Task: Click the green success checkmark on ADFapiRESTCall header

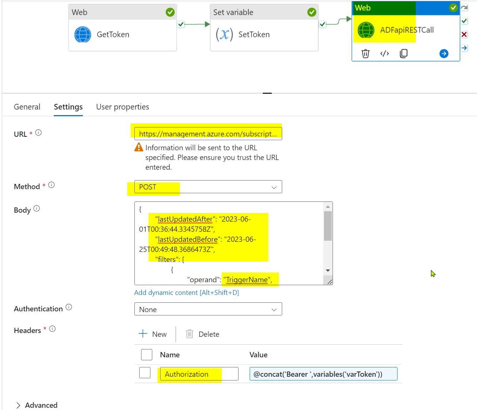Action: [453, 7]
